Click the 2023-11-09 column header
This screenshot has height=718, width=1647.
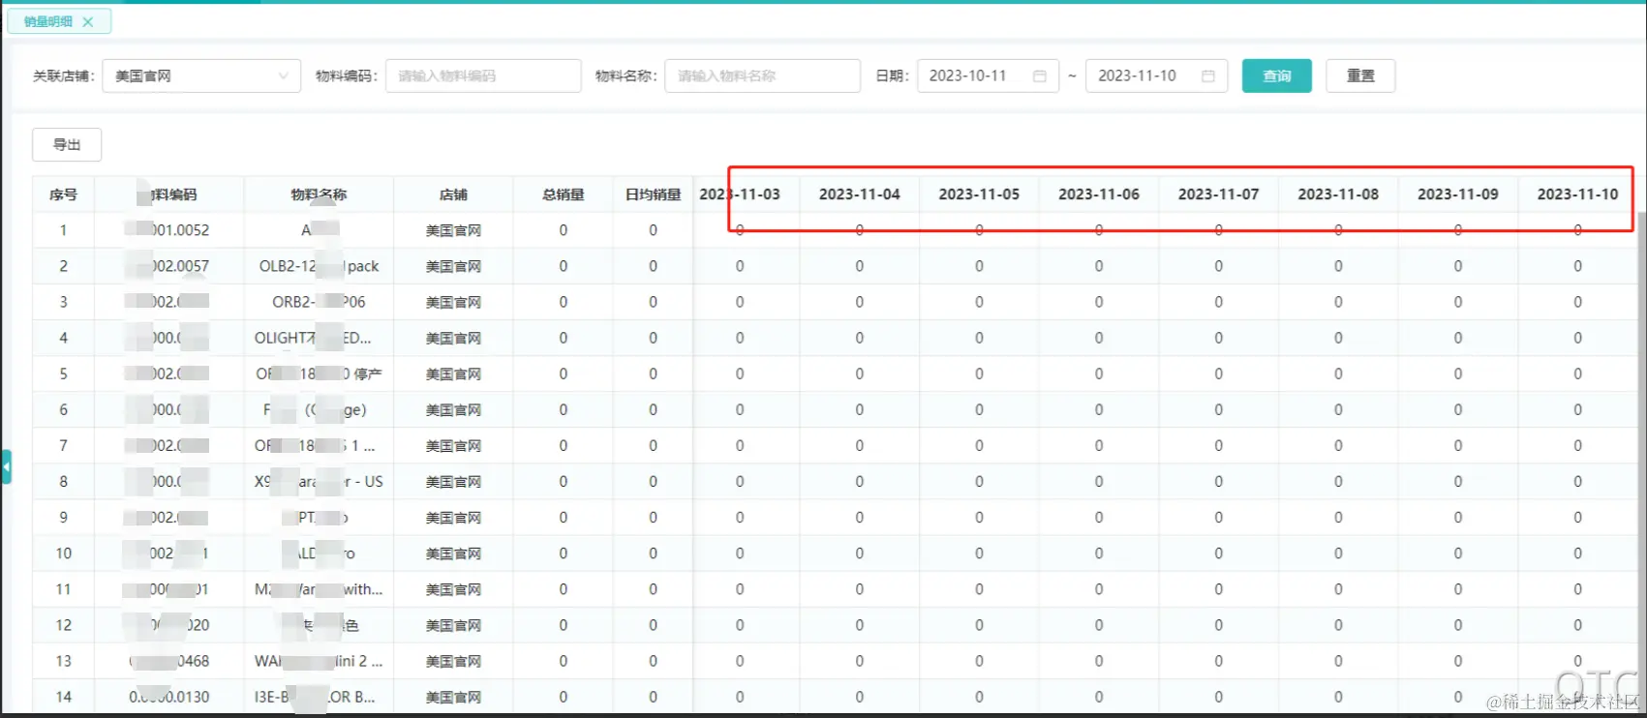[1458, 194]
